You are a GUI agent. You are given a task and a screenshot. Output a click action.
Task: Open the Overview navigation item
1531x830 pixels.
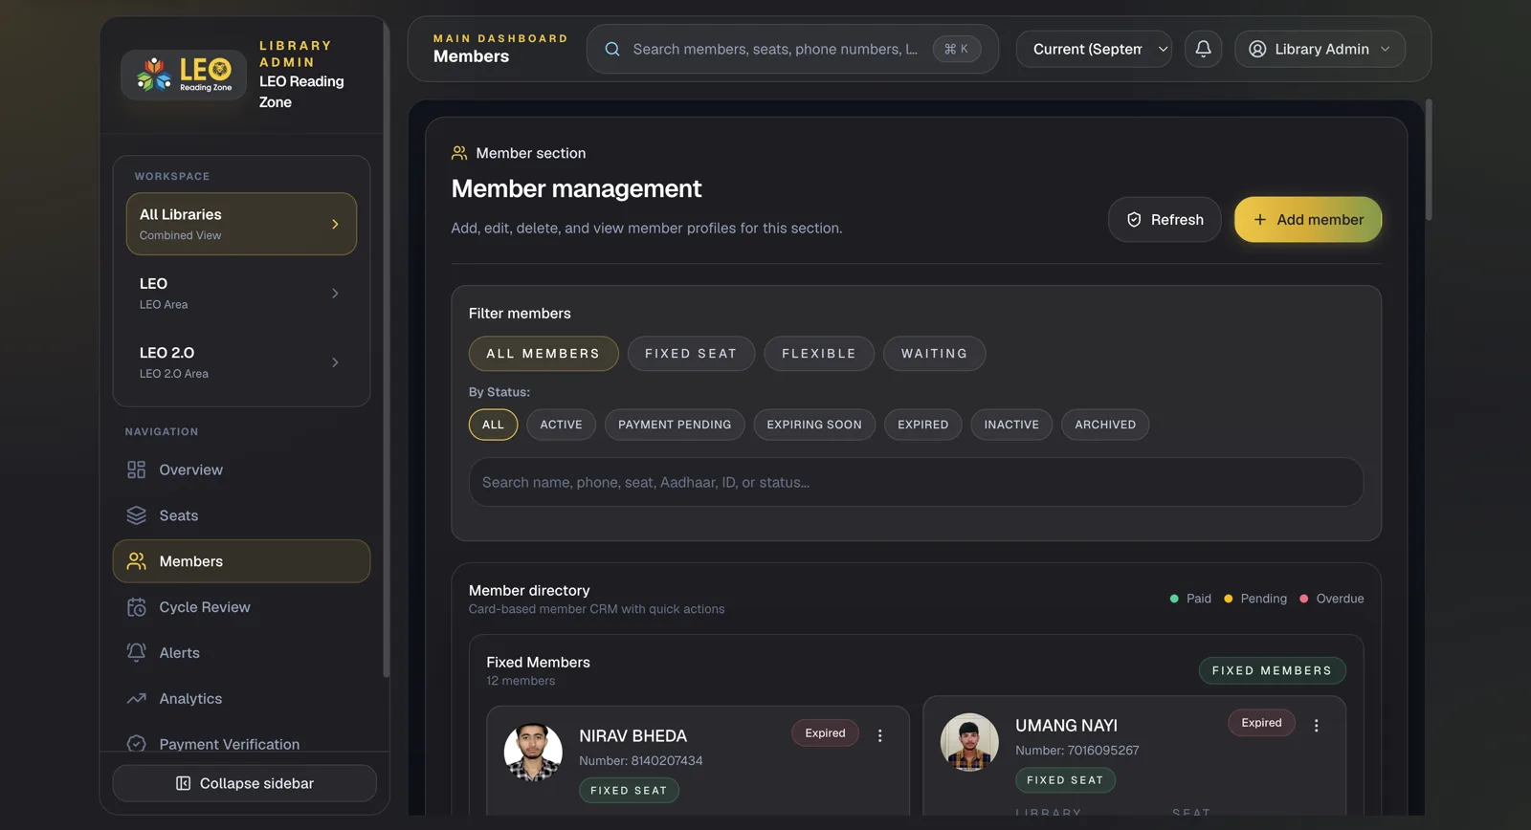coord(241,470)
